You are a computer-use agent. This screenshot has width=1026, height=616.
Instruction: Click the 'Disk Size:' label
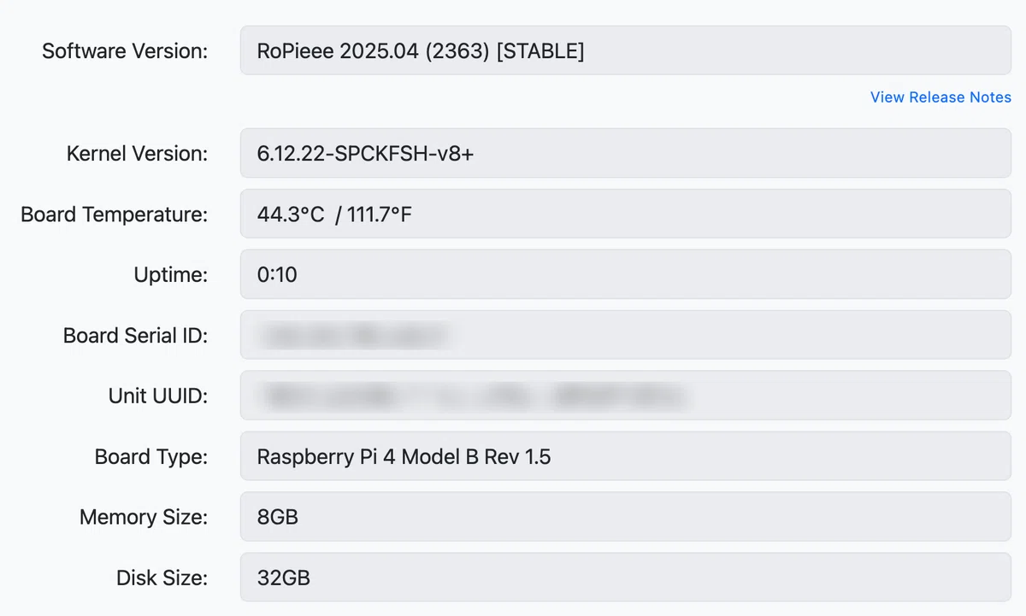tap(162, 578)
